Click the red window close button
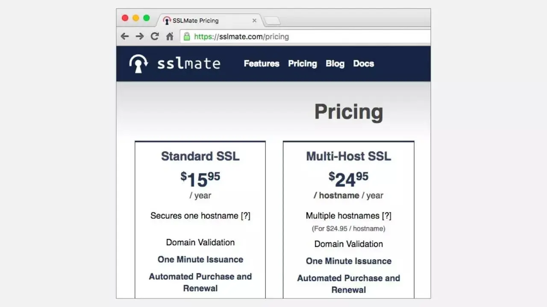Screen dimensions: 547x307 (125, 18)
